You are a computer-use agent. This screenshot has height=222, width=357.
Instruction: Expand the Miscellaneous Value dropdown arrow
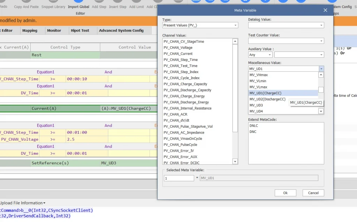click(321, 69)
